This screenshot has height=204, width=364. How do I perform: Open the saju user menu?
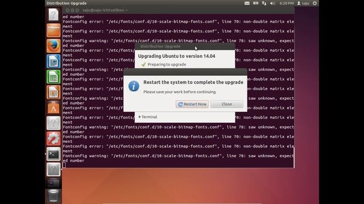coord(303,3)
